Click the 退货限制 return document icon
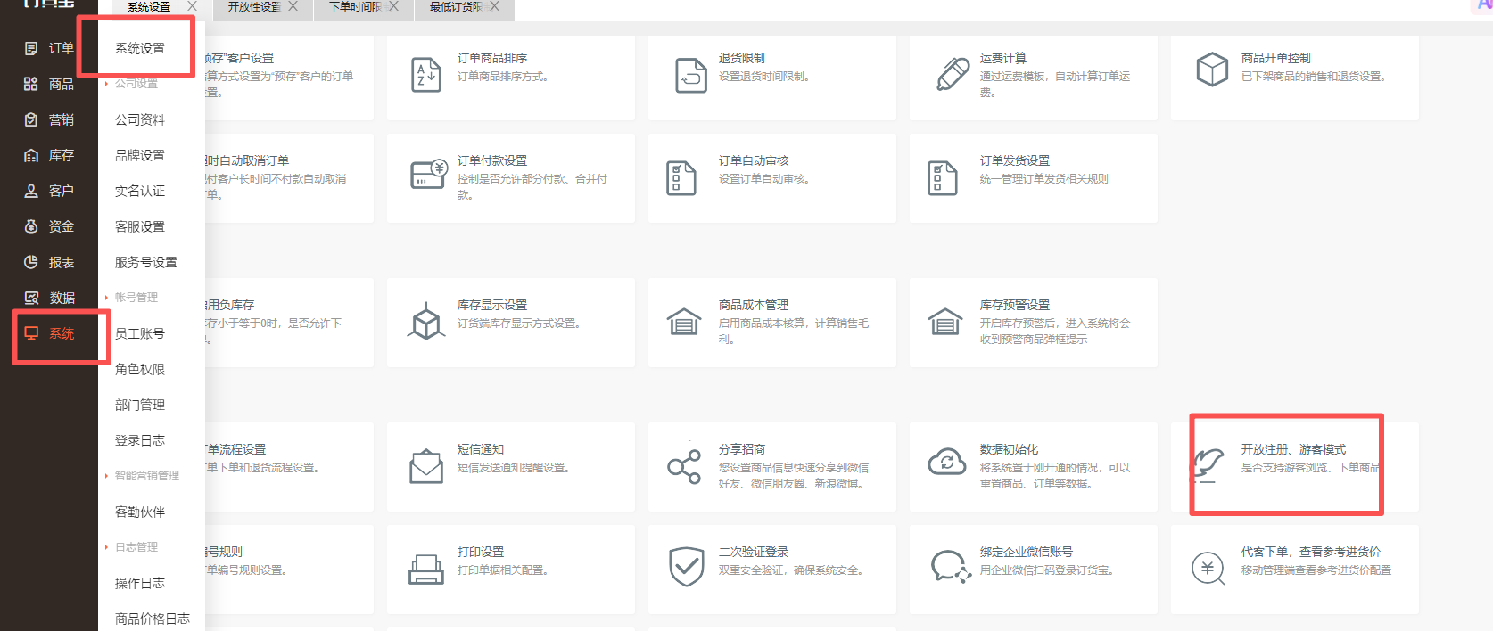 point(690,76)
